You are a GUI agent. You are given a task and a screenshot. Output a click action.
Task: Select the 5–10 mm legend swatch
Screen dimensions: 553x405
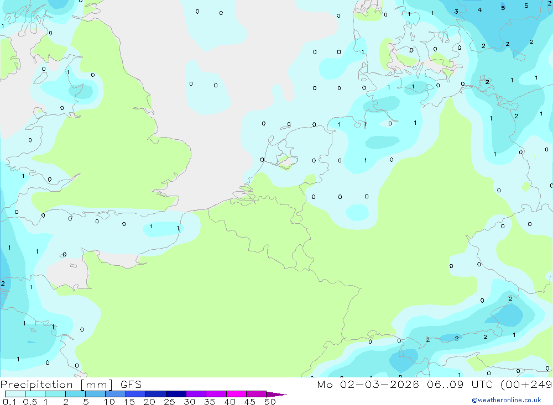point(96,394)
